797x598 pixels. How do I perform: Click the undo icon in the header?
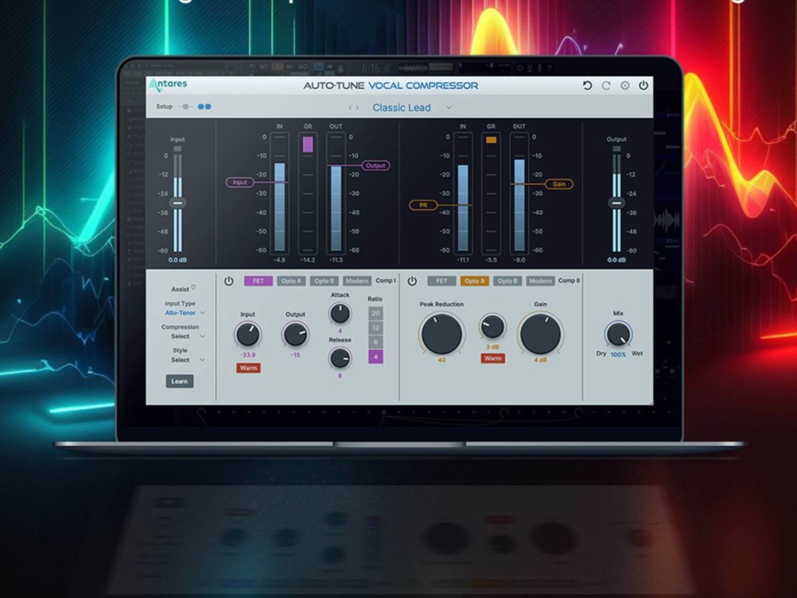click(587, 85)
